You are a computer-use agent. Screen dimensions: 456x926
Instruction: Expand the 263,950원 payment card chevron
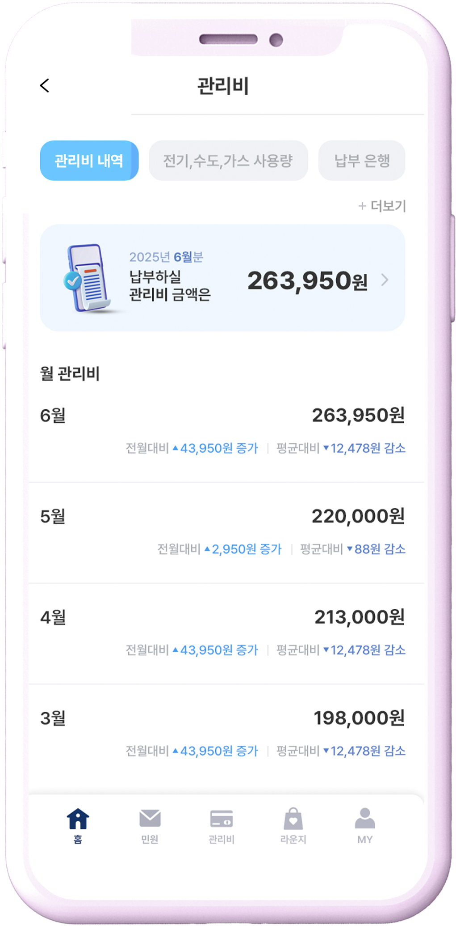coord(385,280)
